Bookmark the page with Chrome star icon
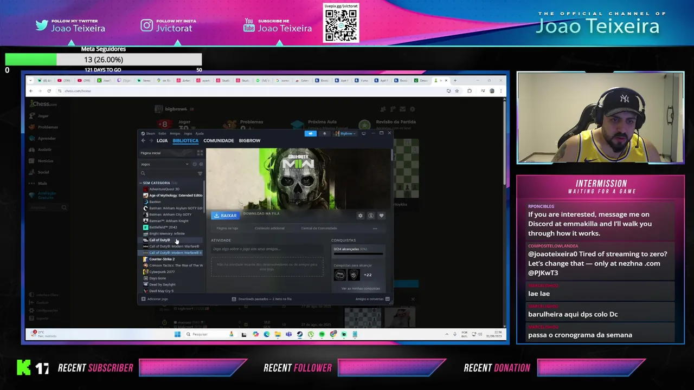Image resolution: width=694 pixels, height=390 pixels. point(457,91)
